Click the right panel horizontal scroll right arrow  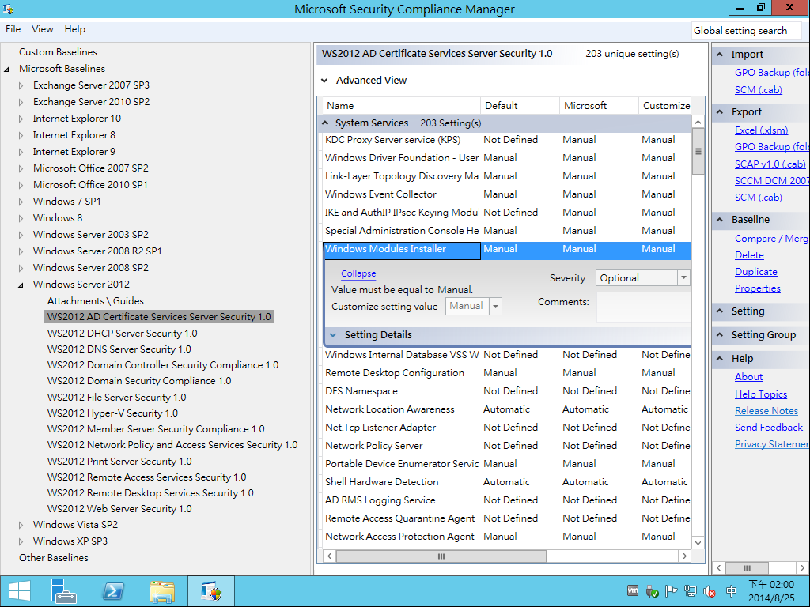[x=802, y=567]
